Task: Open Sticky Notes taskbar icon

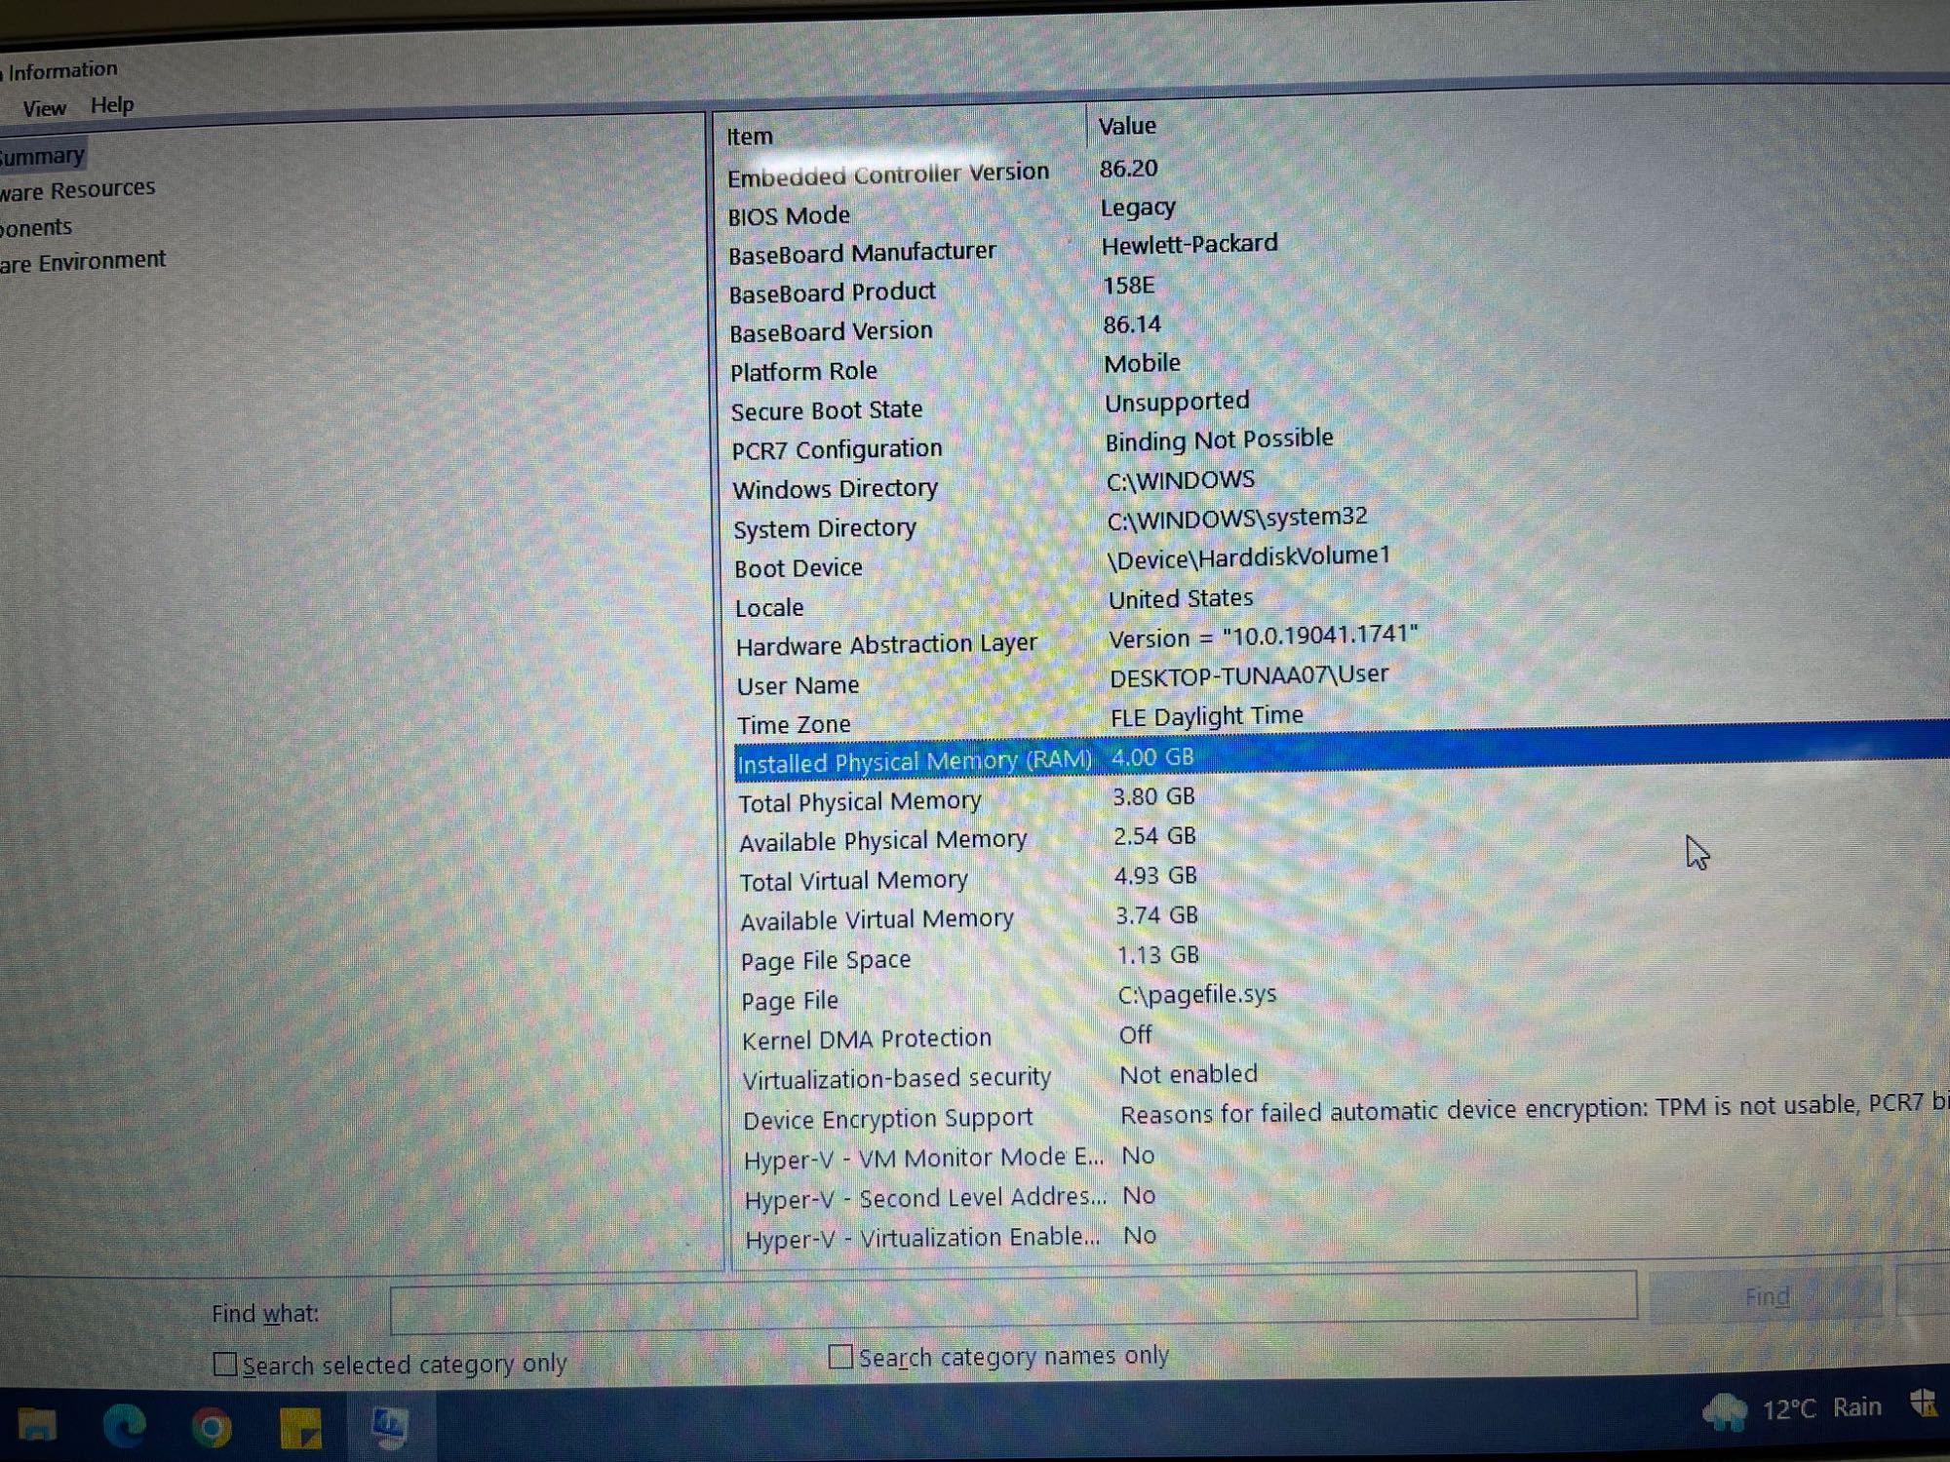Action: (x=300, y=1429)
